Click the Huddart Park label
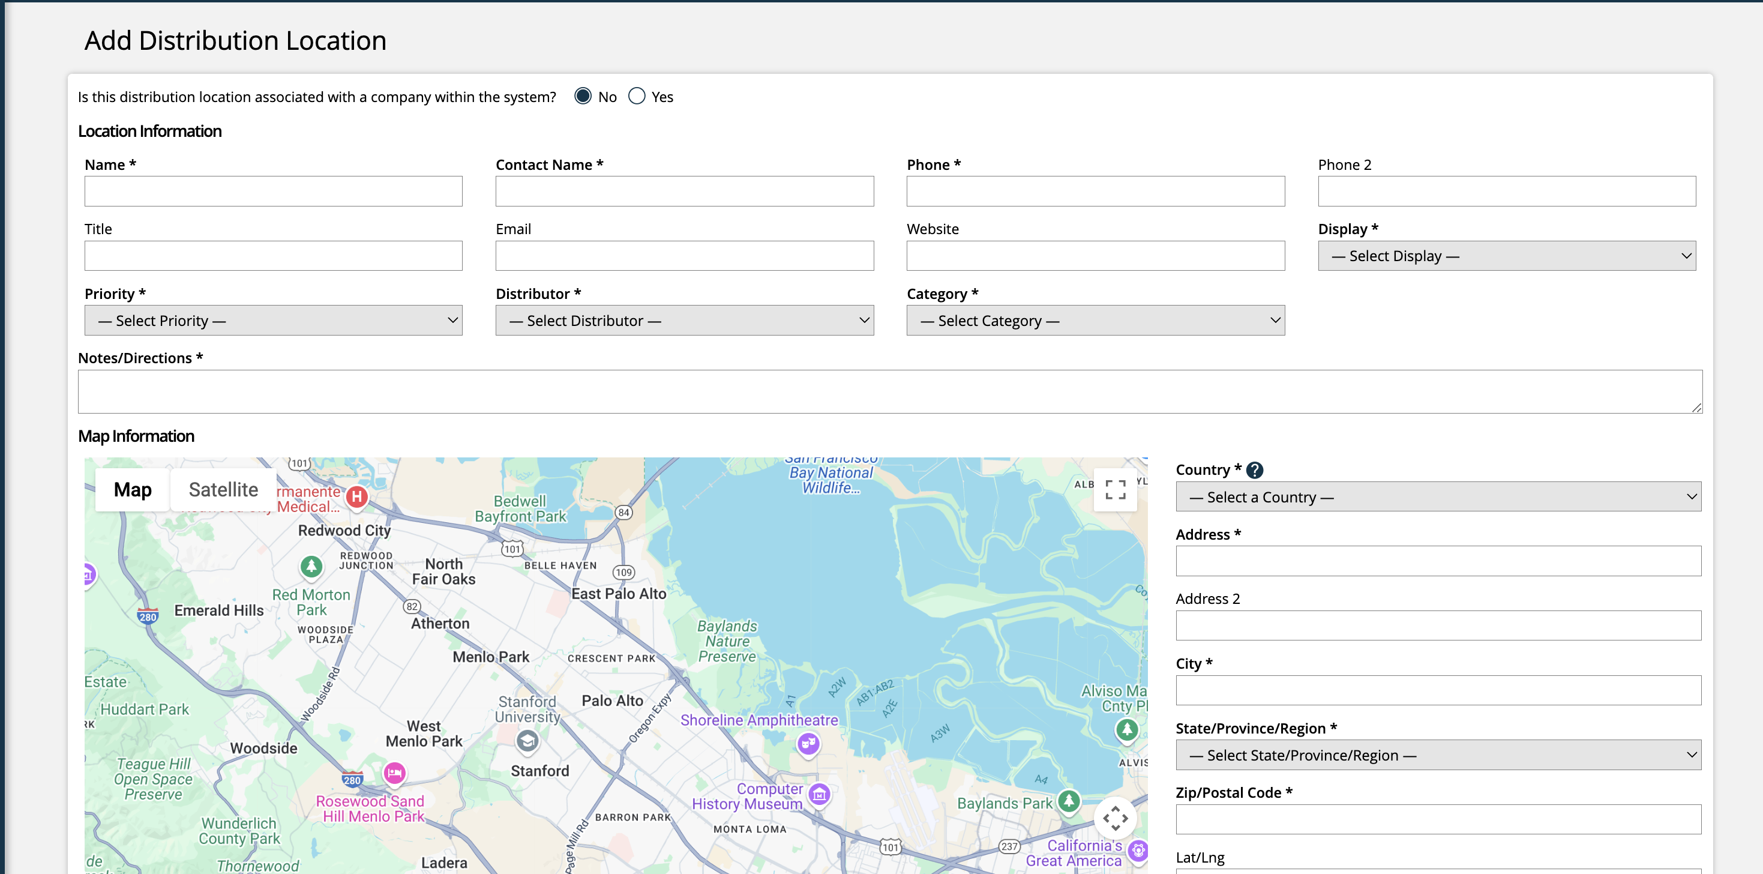The height and width of the screenshot is (874, 1763). click(145, 710)
